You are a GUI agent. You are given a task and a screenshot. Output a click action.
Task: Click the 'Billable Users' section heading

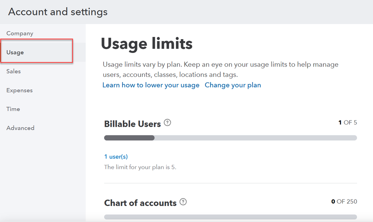tap(133, 124)
